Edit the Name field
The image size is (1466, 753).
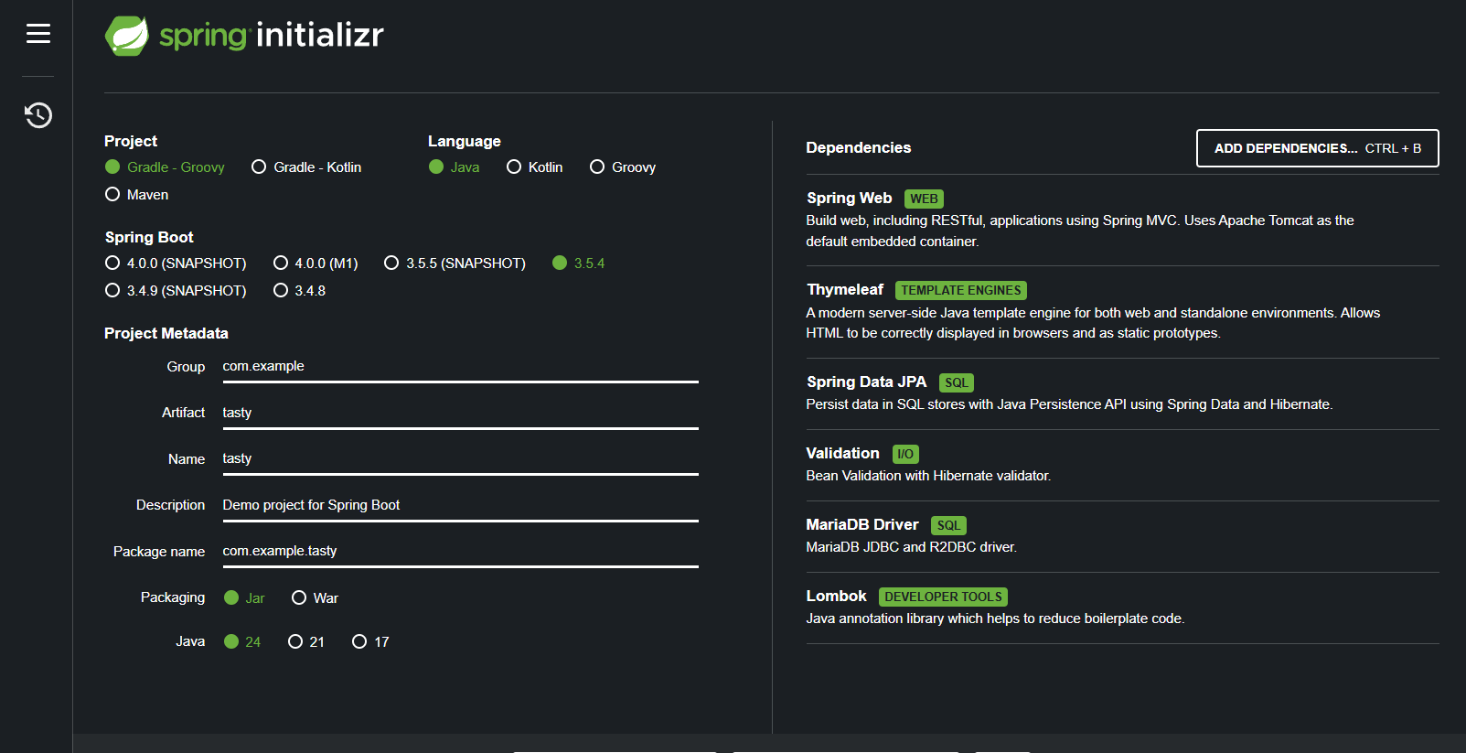click(x=460, y=459)
